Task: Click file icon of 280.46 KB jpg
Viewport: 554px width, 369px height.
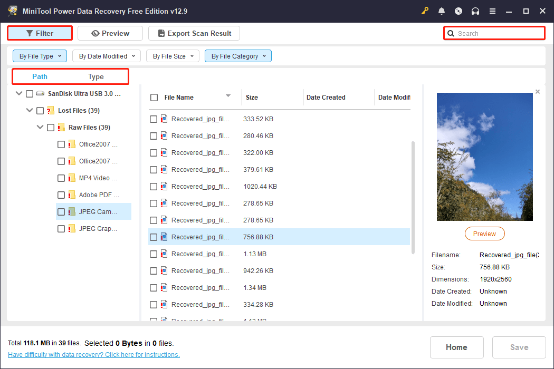Action: (164, 135)
